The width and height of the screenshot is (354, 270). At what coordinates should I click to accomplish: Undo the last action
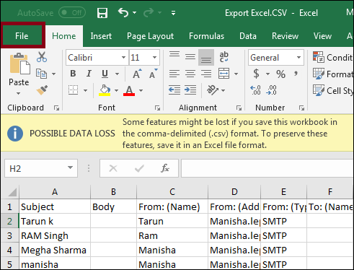coord(123,12)
